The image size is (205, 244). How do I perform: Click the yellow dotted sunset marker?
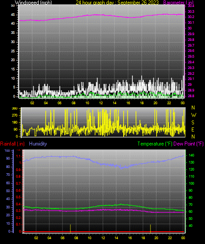point(150,229)
